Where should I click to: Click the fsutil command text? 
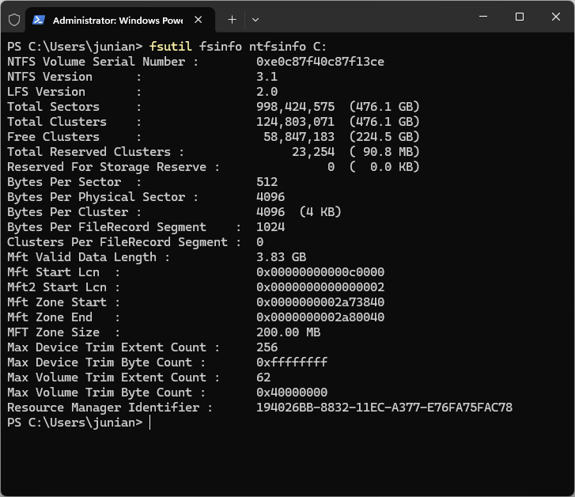point(171,47)
